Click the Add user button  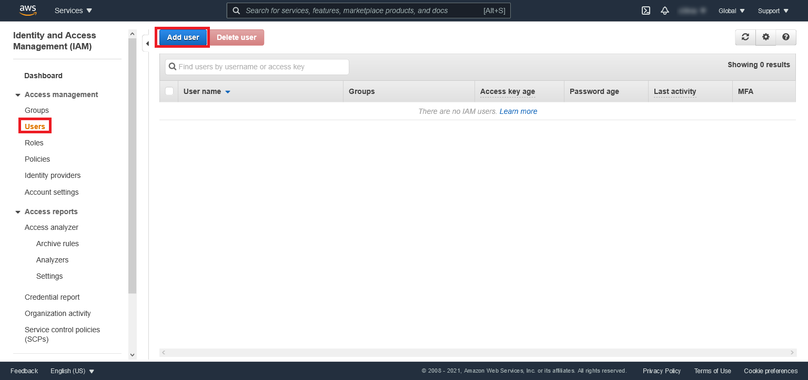(183, 37)
